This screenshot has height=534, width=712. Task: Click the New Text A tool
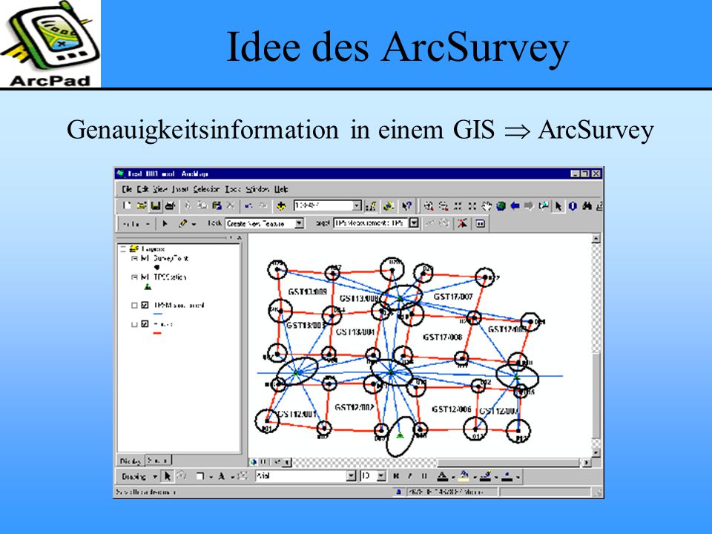222,476
